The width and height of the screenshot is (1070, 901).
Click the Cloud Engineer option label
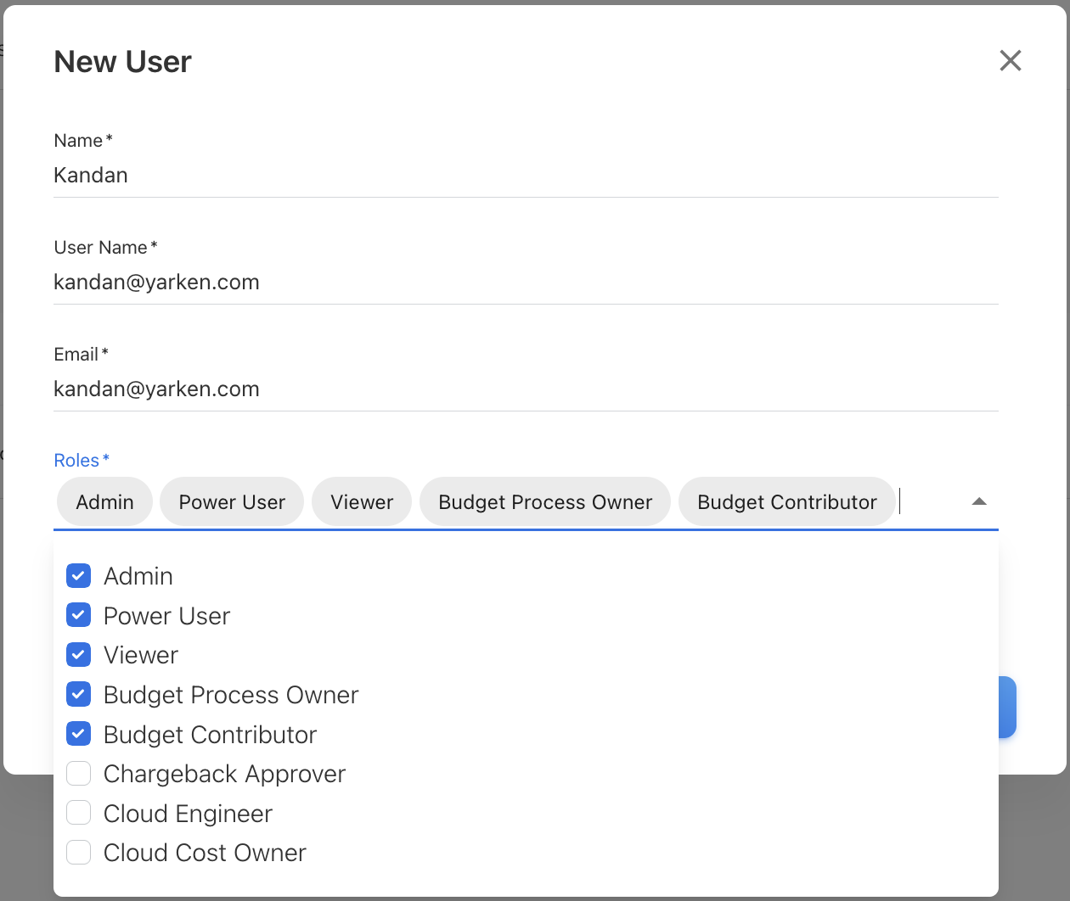[188, 814]
